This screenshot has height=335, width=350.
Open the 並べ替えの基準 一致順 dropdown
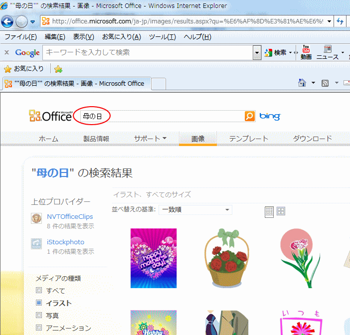pyautogui.click(x=195, y=210)
